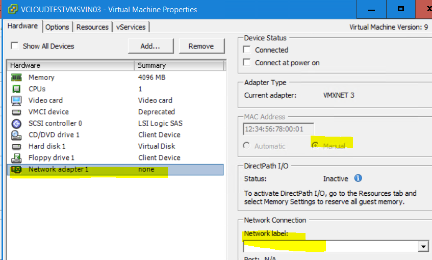432x260 pixels.
Task: Switch to the Options tab
Action: (57, 27)
